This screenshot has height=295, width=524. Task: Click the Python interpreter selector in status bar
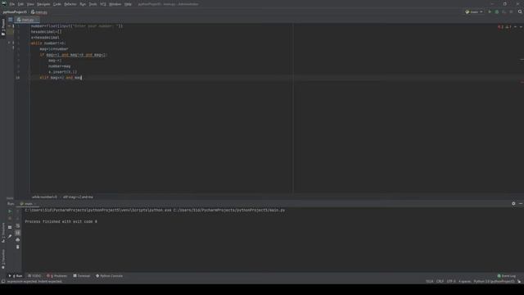click(495, 282)
